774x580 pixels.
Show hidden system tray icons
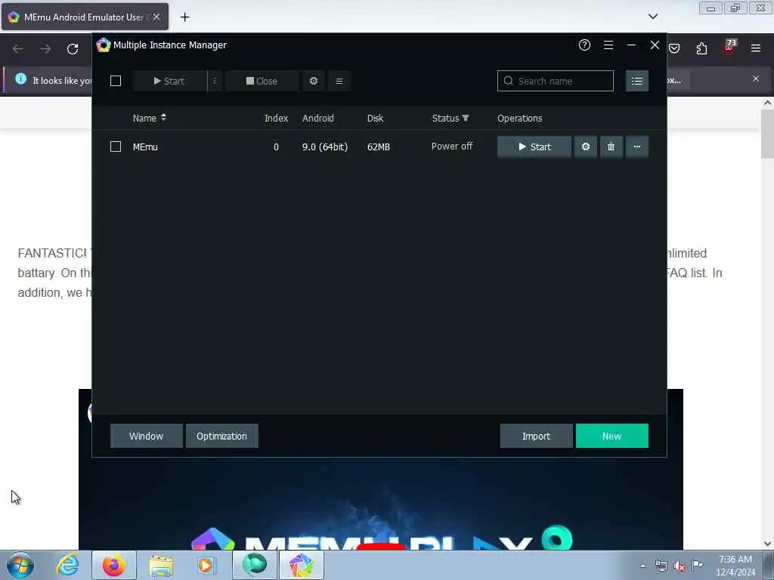(642, 566)
